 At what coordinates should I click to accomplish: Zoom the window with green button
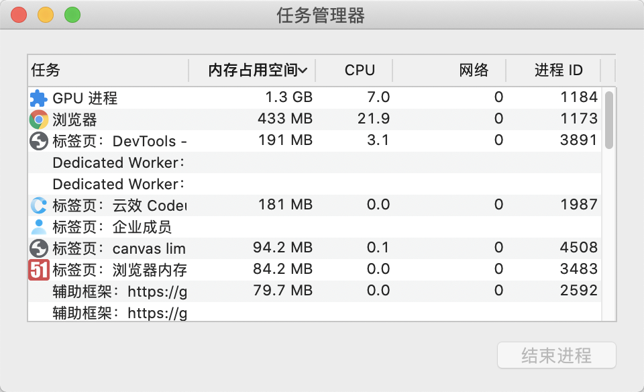point(72,15)
